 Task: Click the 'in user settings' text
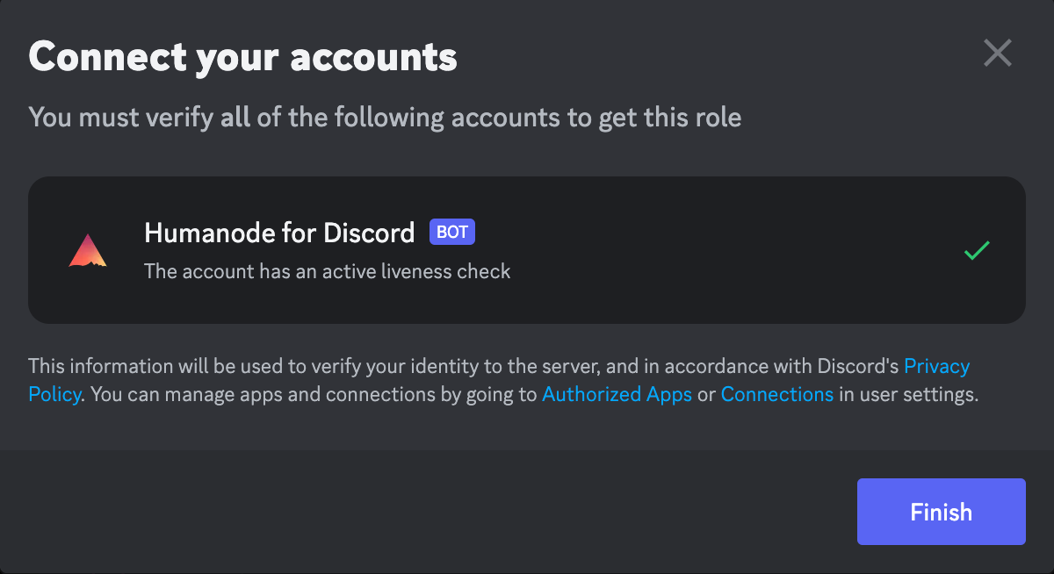908,395
